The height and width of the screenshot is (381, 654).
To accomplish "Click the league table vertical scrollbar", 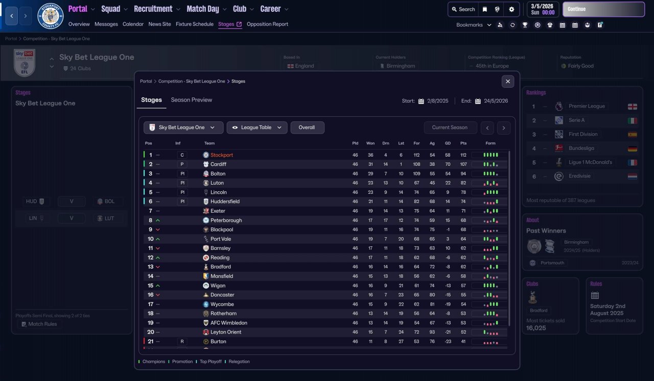I will pyautogui.click(x=509, y=238).
